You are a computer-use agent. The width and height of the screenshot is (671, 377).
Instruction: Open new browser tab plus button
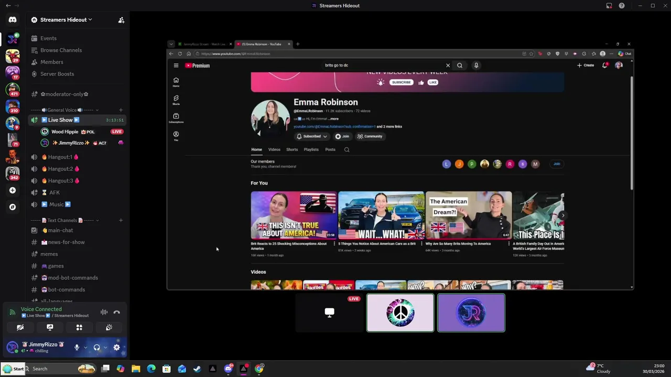pyautogui.click(x=298, y=44)
